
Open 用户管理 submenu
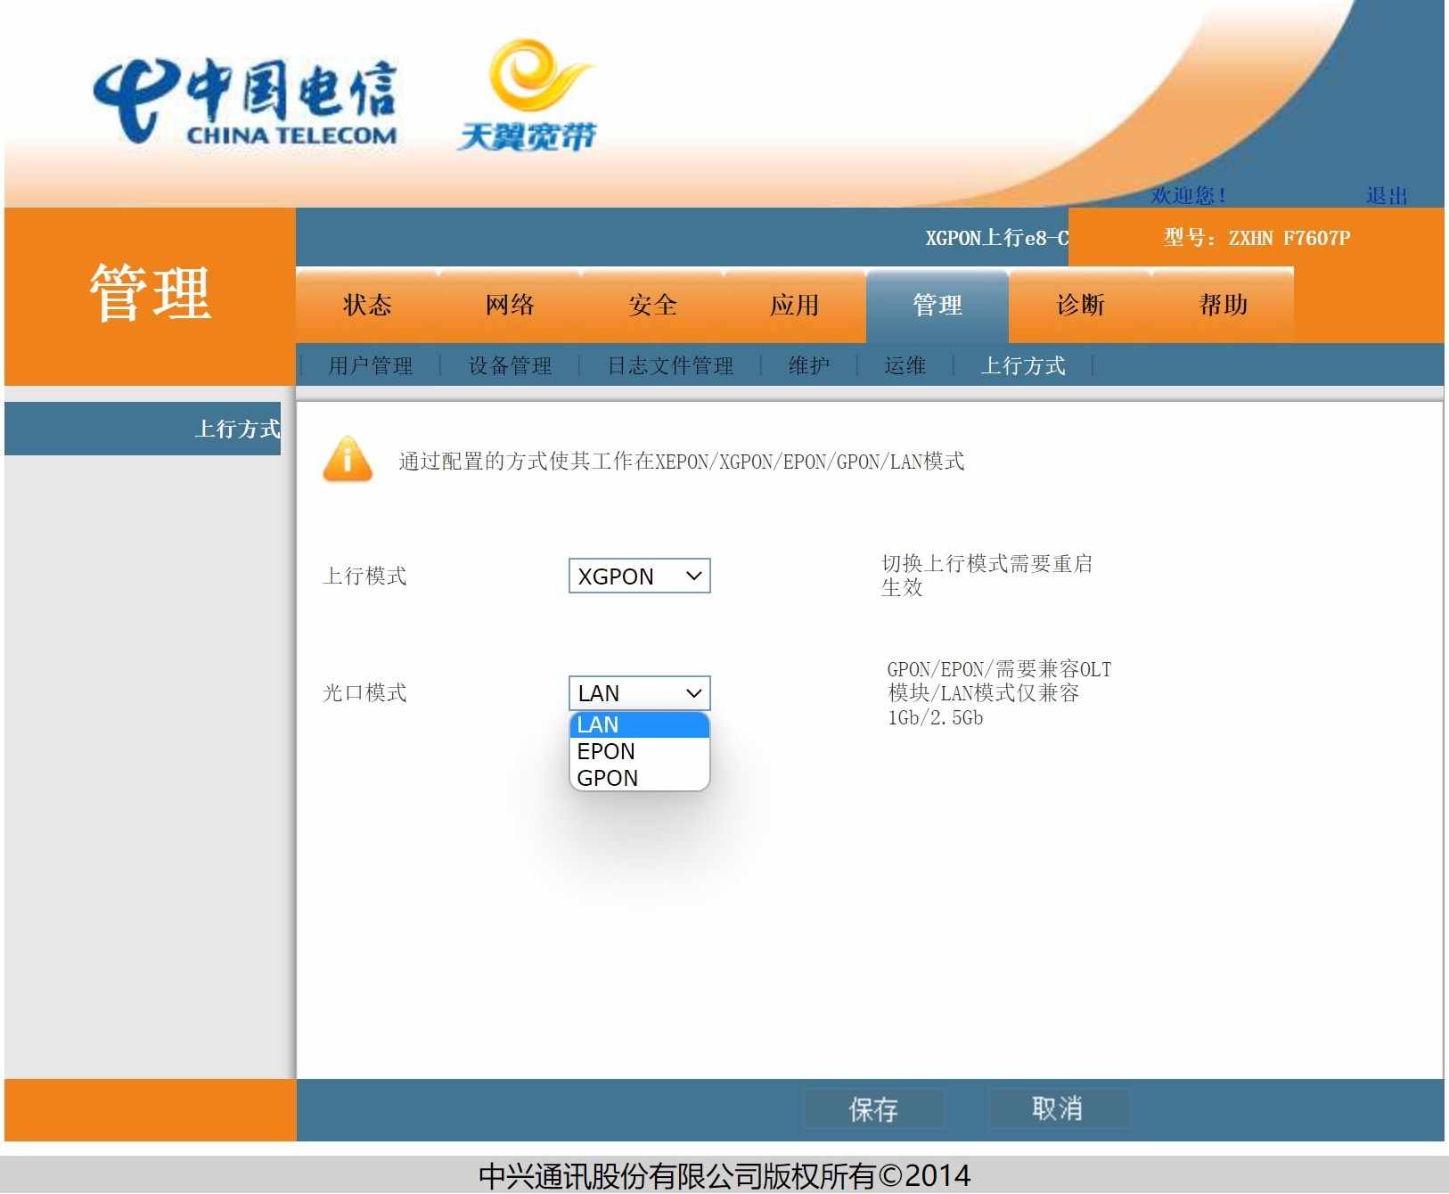(371, 365)
